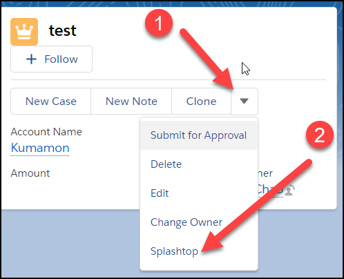Click the orange Opportunity crown icon
This screenshot has height=279, width=344.
[24, 32]
